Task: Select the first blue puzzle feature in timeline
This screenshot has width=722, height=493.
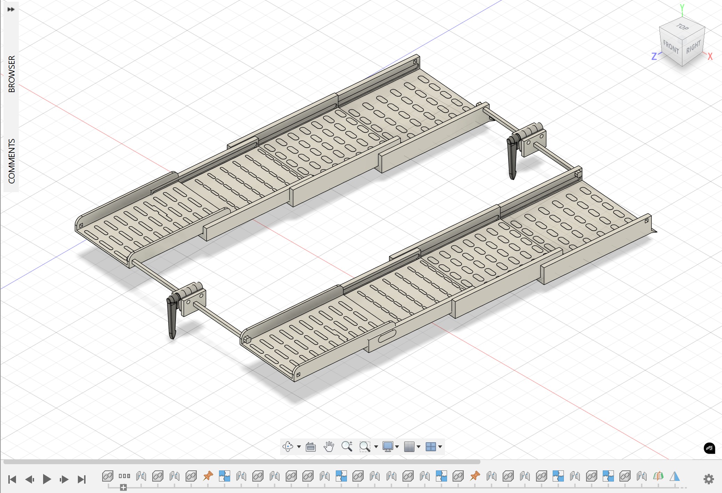Action: pos(225,476)
